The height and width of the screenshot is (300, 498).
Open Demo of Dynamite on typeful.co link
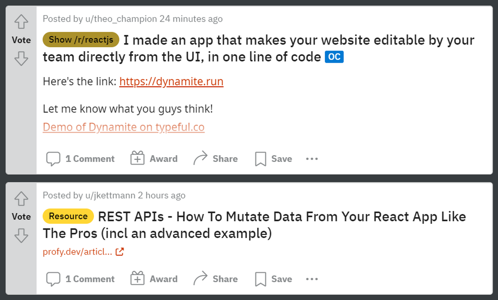pos(123,127)
